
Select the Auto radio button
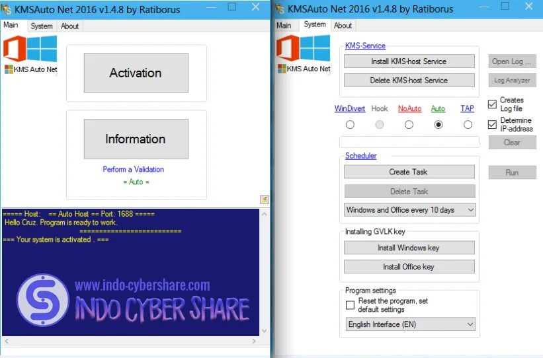[438, 125]
